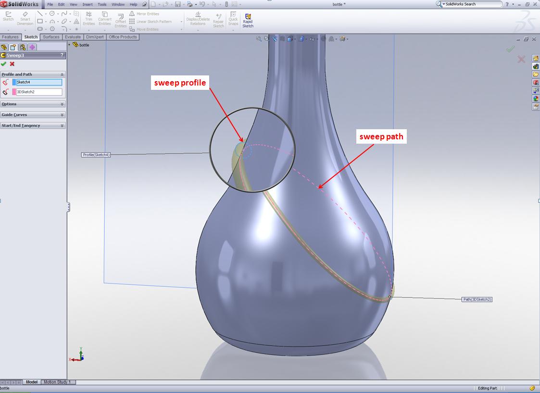The height and width of the screenshot is (393, 540).
Task: Open SolidWorks Resources home icon in task pane
Action: point(536,58)
